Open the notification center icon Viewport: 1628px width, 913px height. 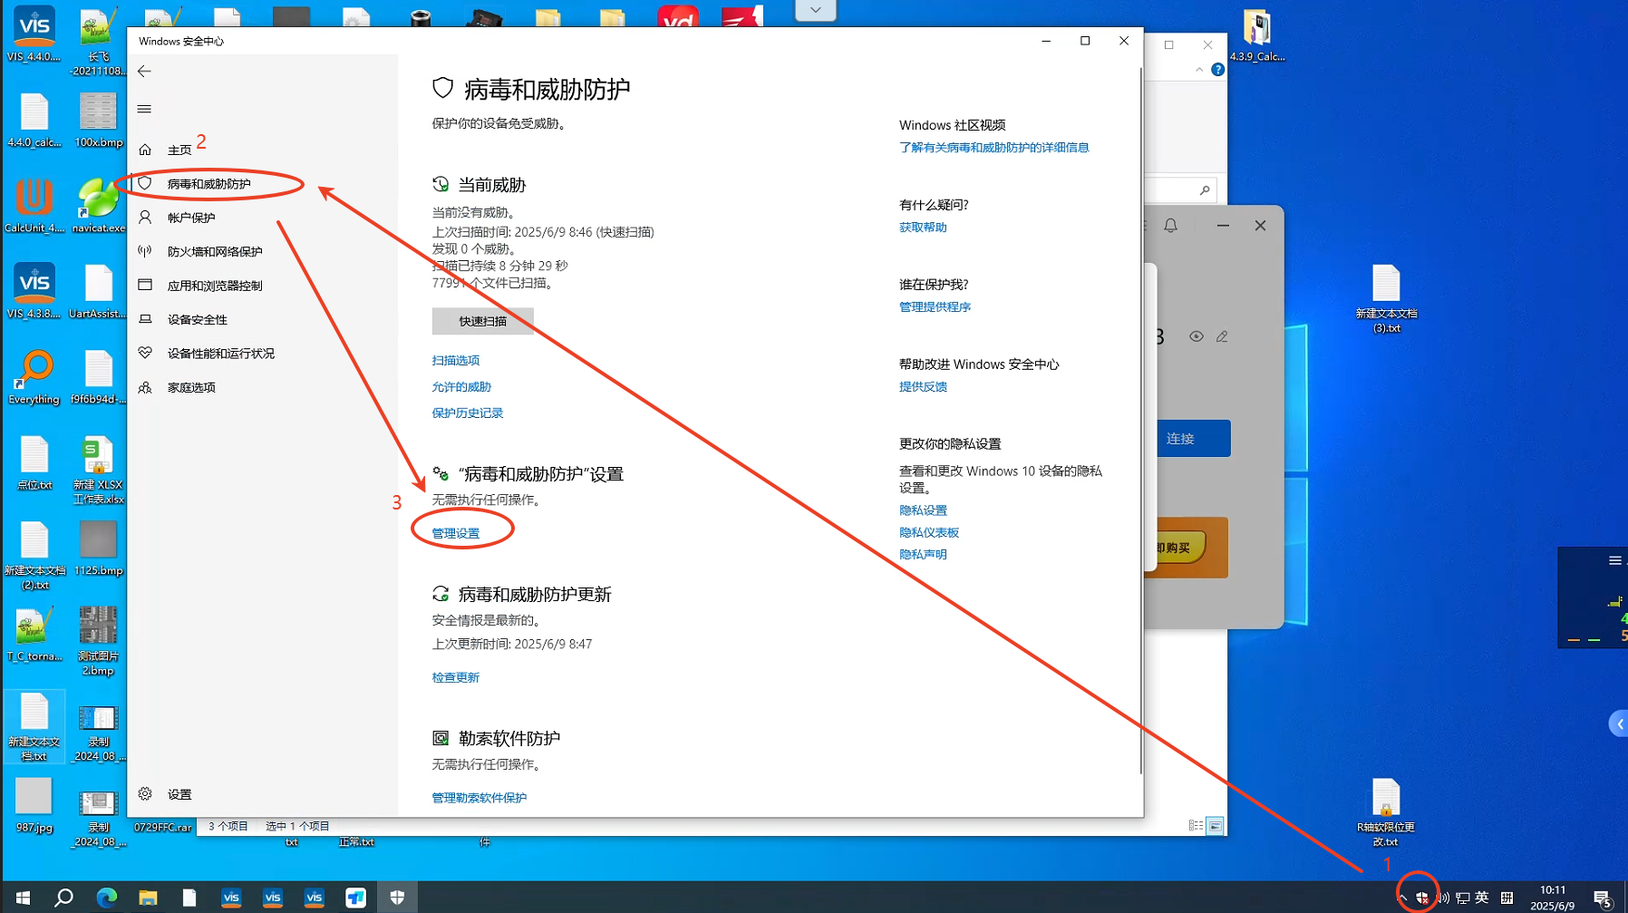(x=1603, y=898)
